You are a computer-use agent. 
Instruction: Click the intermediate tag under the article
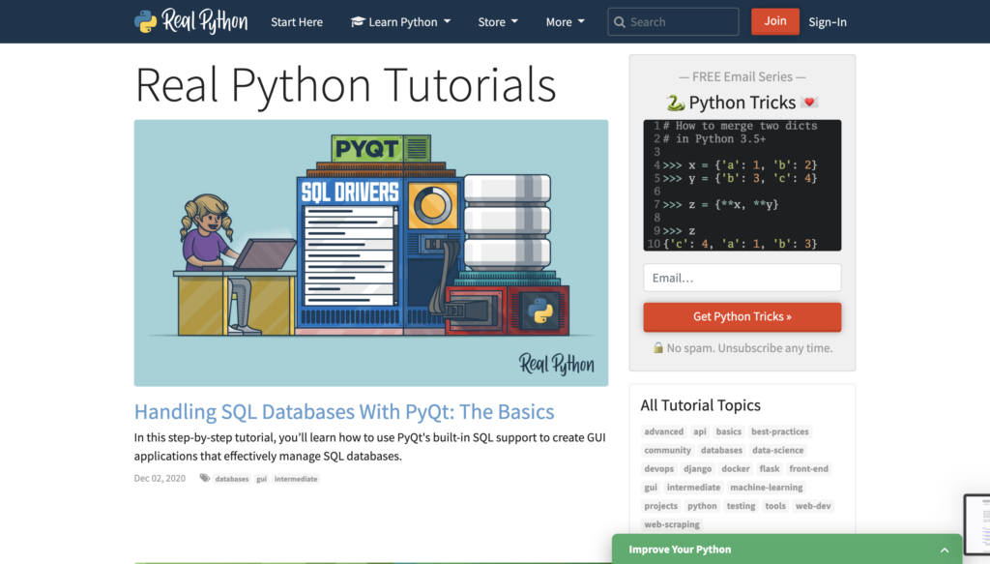tap(296, 479)
